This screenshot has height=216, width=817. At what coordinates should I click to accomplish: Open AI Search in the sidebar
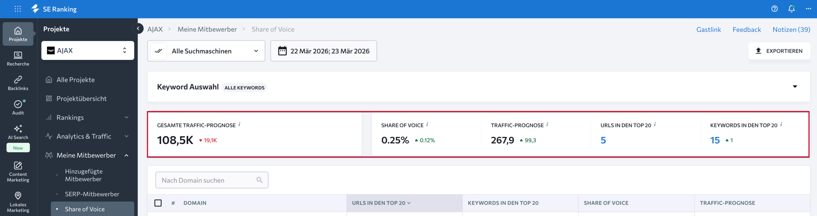point(18,132)
